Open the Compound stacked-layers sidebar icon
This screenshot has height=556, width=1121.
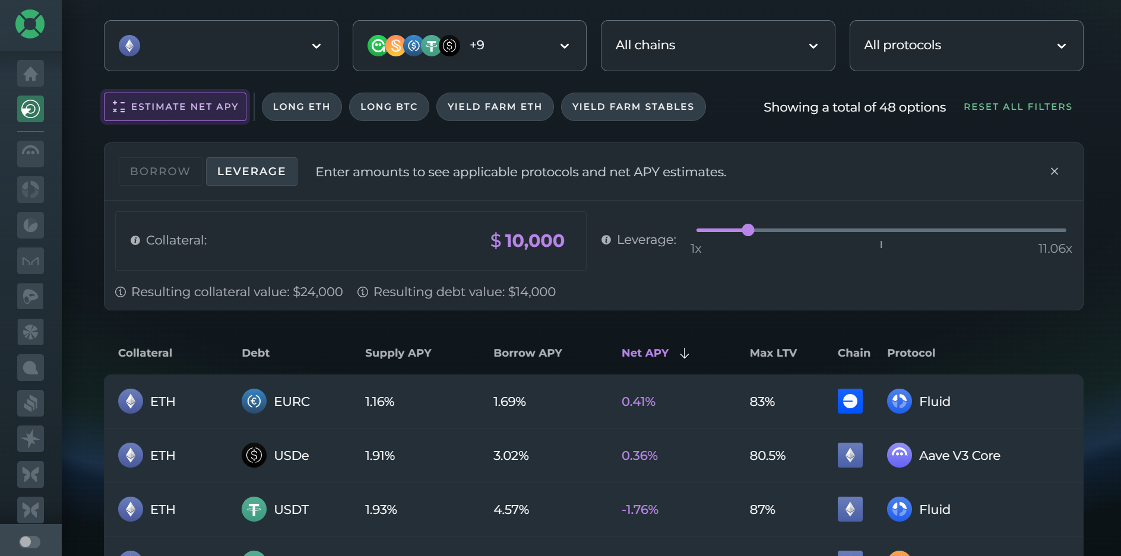(x=30, y=404)
